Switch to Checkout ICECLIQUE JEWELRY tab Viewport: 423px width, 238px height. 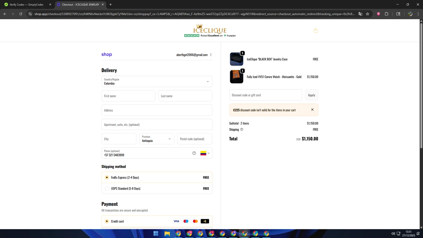coord(80,5)
